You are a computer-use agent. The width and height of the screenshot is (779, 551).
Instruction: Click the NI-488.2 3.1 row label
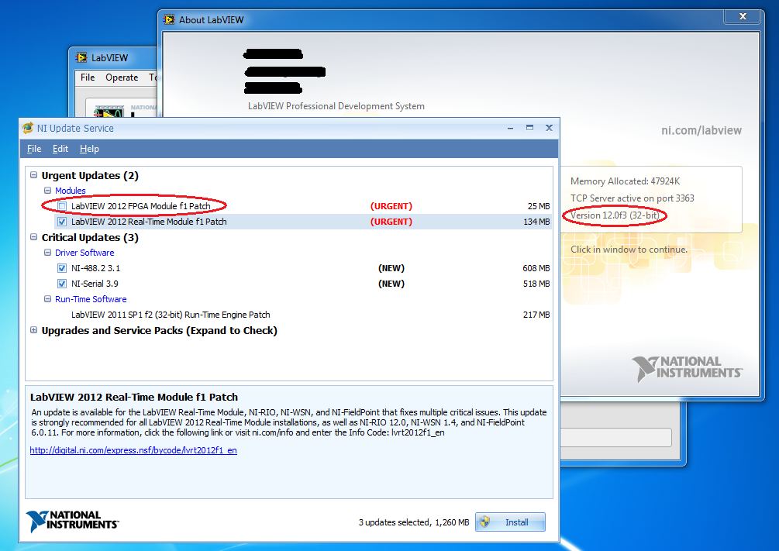tap(95, 268)
